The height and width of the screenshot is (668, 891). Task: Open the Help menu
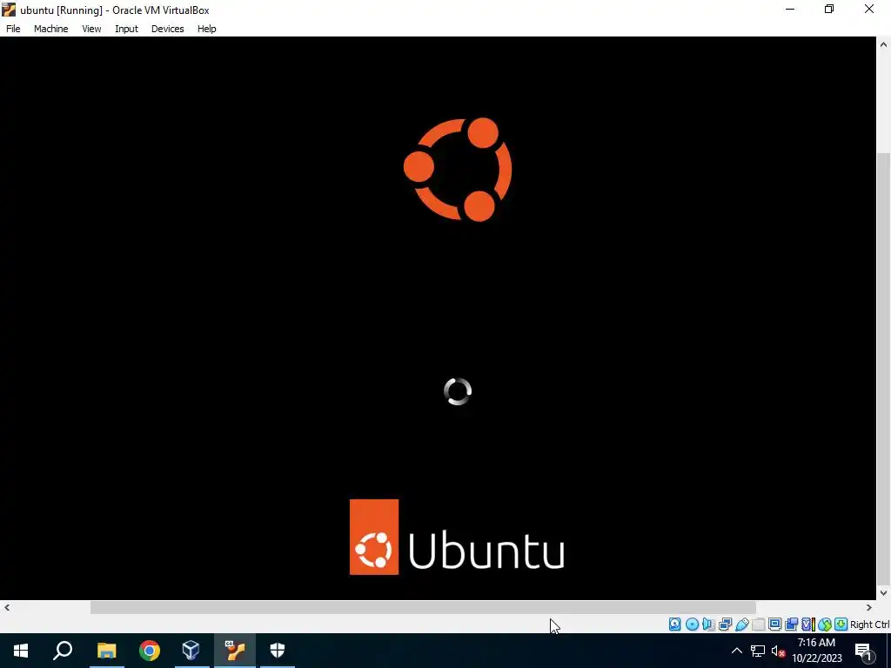206,29
